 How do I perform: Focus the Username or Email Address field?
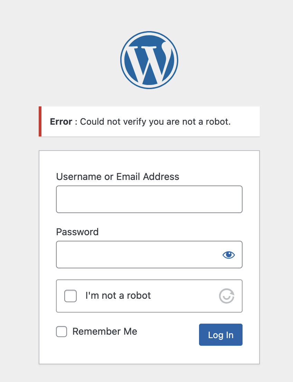click(149, 199)
